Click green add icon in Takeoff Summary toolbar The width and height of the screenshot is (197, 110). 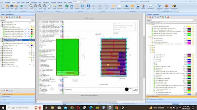pos(166,17)
